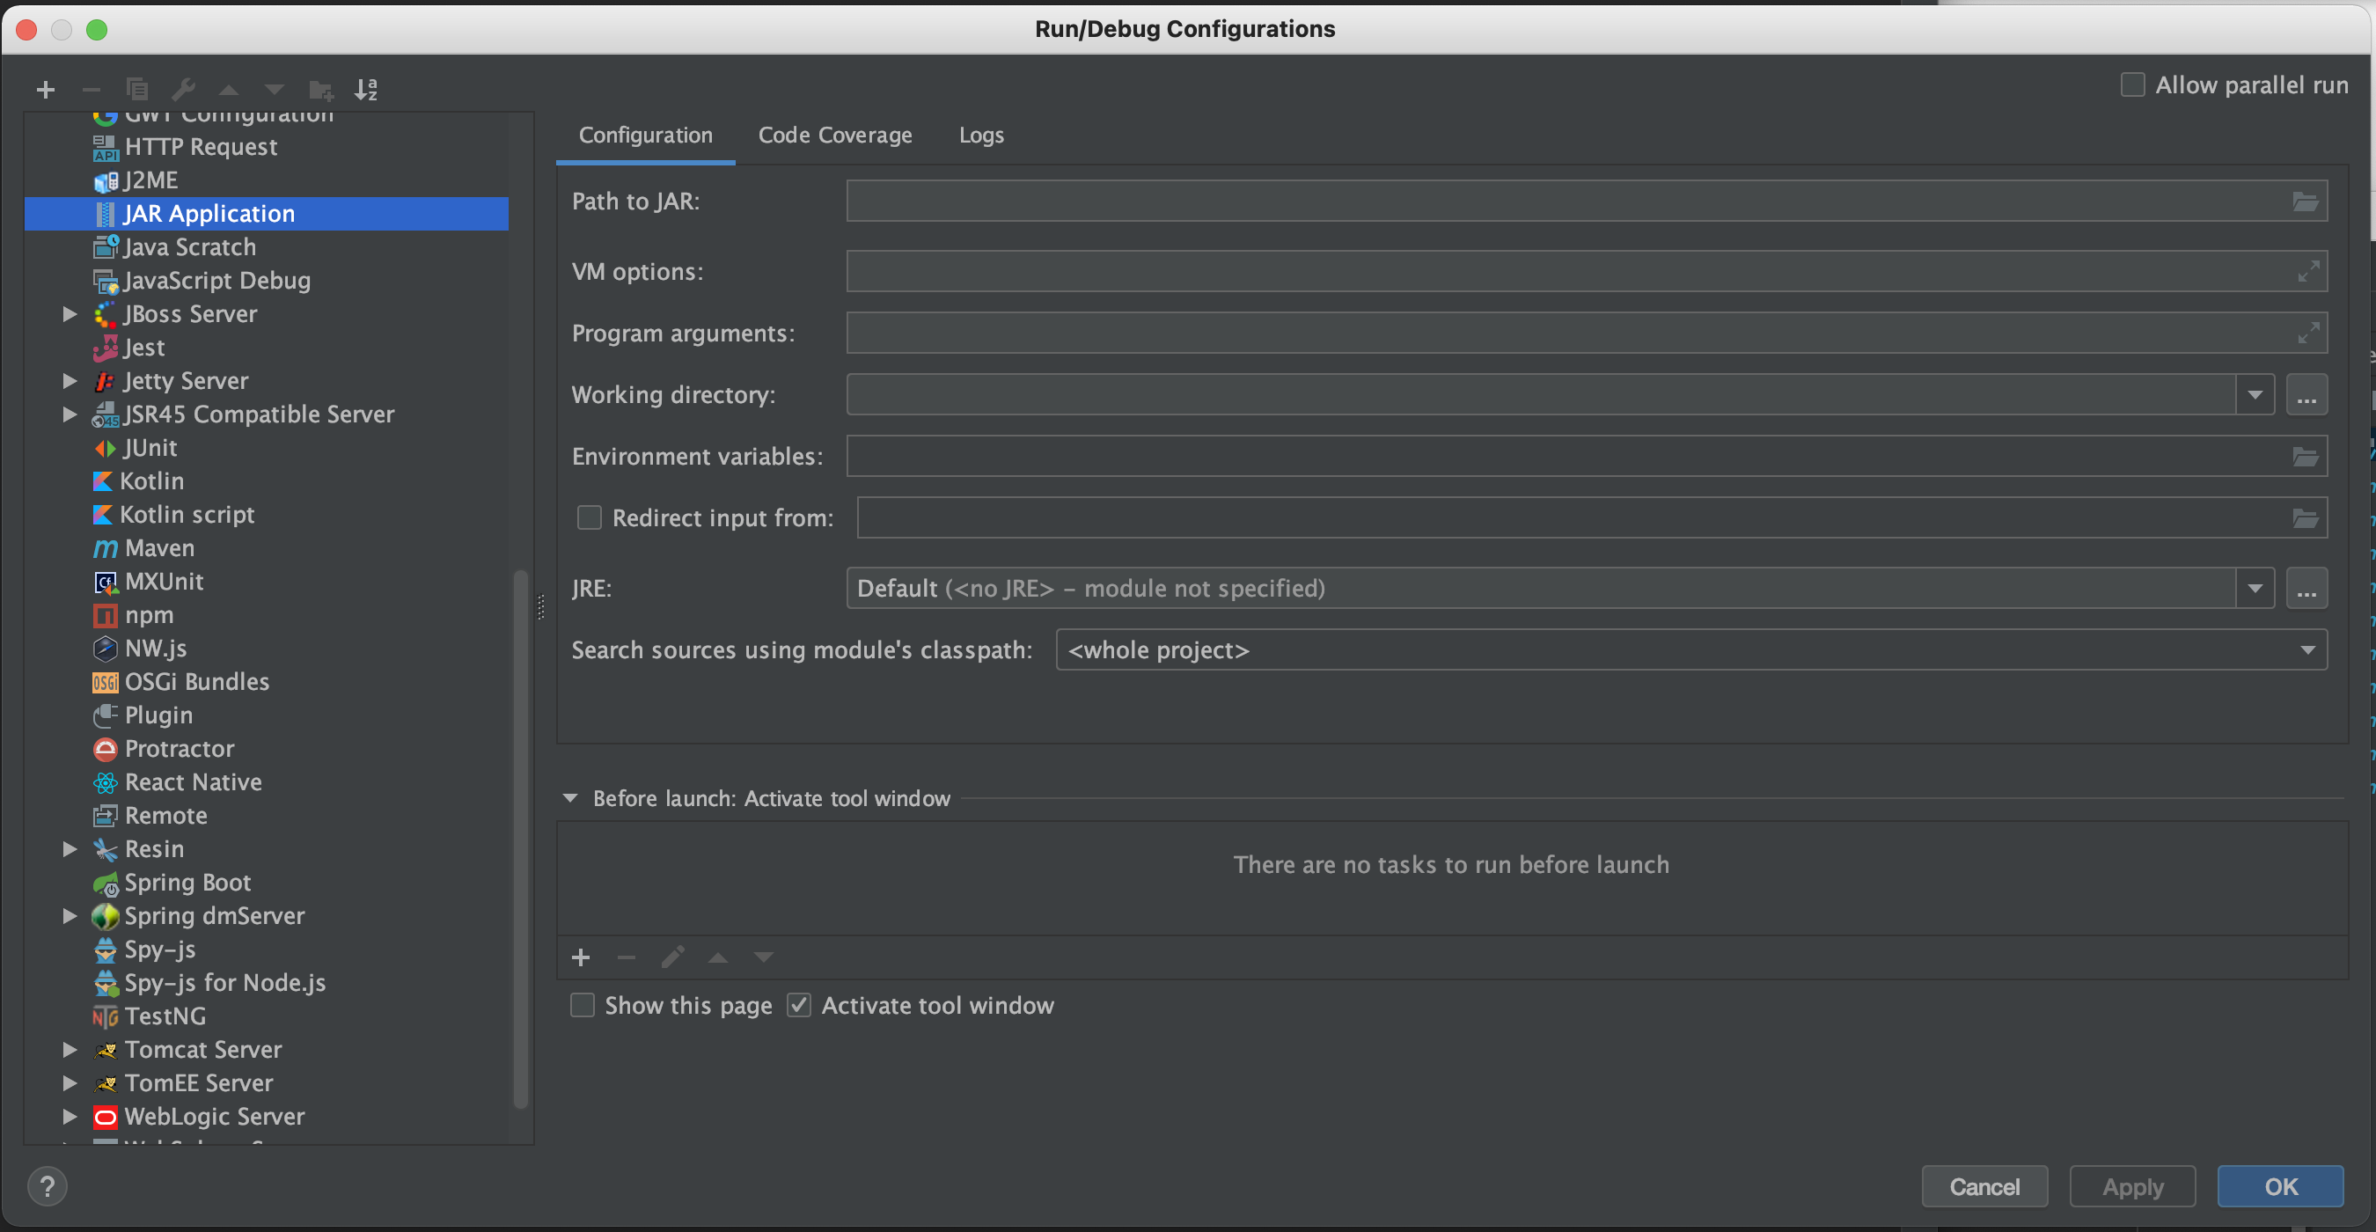The height and width of the screenshot is (1232, 2376).
Task: Collapse the Before launch section
Action: point(570,798)
